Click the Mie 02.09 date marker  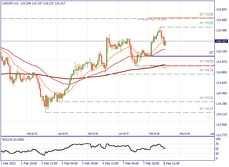pyautogui.click(x=185, y=134)
